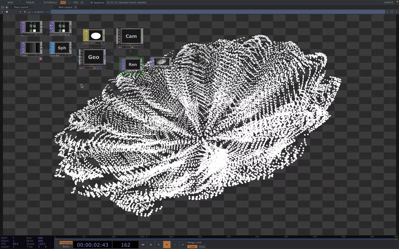The image size is (399, 249).
Task: Open the WIKI menu
Action: point(10,2)
